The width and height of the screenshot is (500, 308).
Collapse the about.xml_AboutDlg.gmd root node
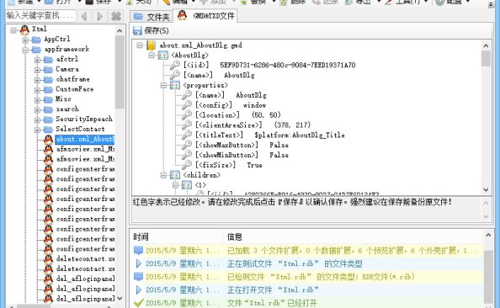point(140,45)
